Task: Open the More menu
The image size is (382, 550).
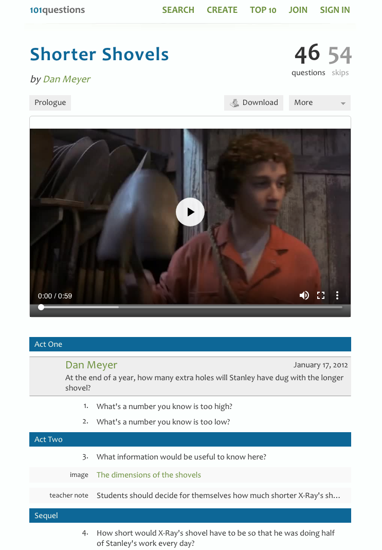Action: tap(320, 103)
